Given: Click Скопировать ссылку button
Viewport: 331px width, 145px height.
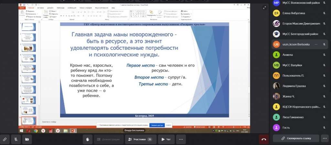Looking at the screenshot, I should tap(296, 139).
